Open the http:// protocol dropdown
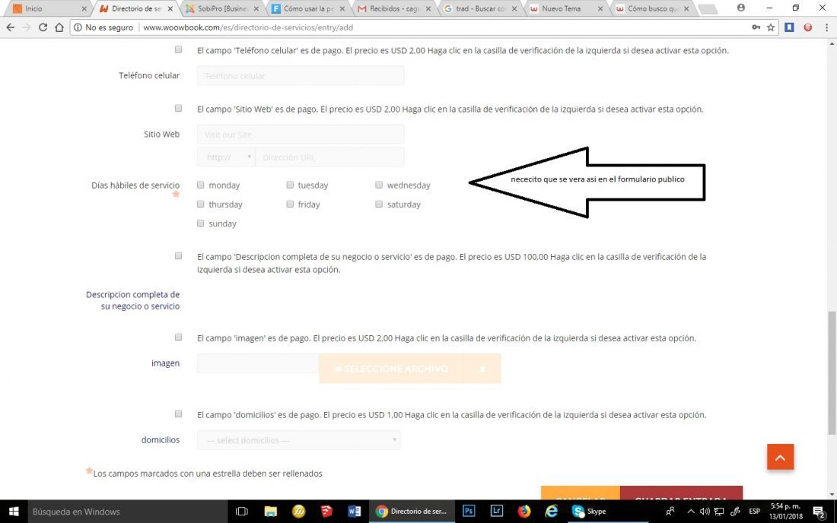 pos(226,157)
